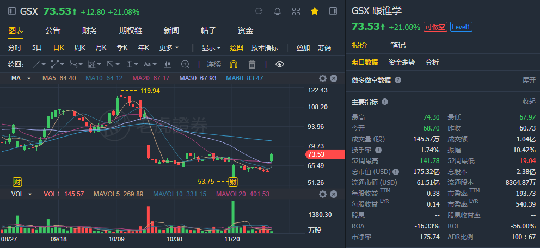
Task: Select the Gann fan drawing tool
Action: pos(91,64)
